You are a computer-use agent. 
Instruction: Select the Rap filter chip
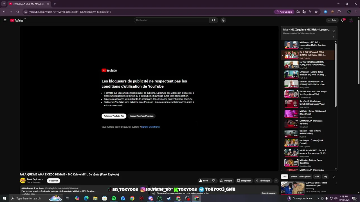click(x=325, y=177)
